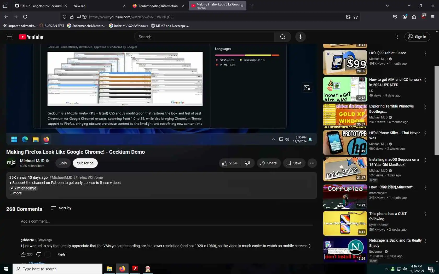
Task: Open options for HP's iPhone Killer video
Action: [x=425, y=133]
